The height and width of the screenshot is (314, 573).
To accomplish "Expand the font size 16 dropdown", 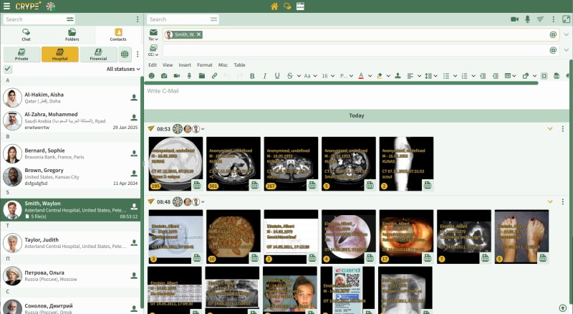I will pyautogui.click(x=328, y=76).
